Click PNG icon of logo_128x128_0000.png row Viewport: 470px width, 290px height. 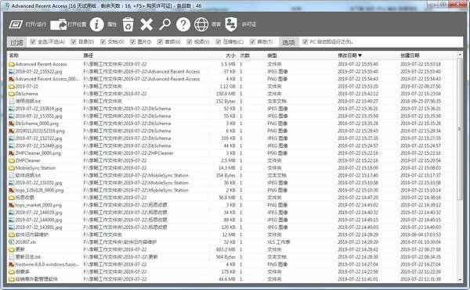click(12, 190)
